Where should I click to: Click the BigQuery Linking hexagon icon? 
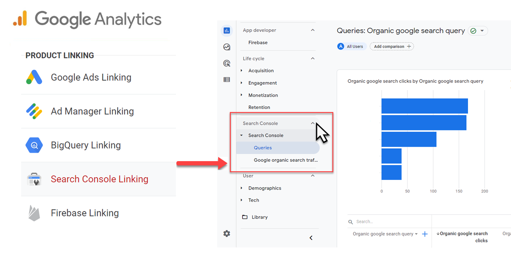(x=34, y=145)
